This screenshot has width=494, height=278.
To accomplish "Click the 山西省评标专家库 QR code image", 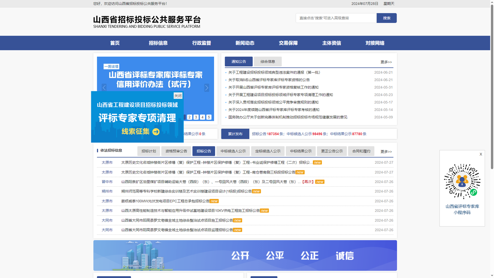I will [x=462, y=182].
